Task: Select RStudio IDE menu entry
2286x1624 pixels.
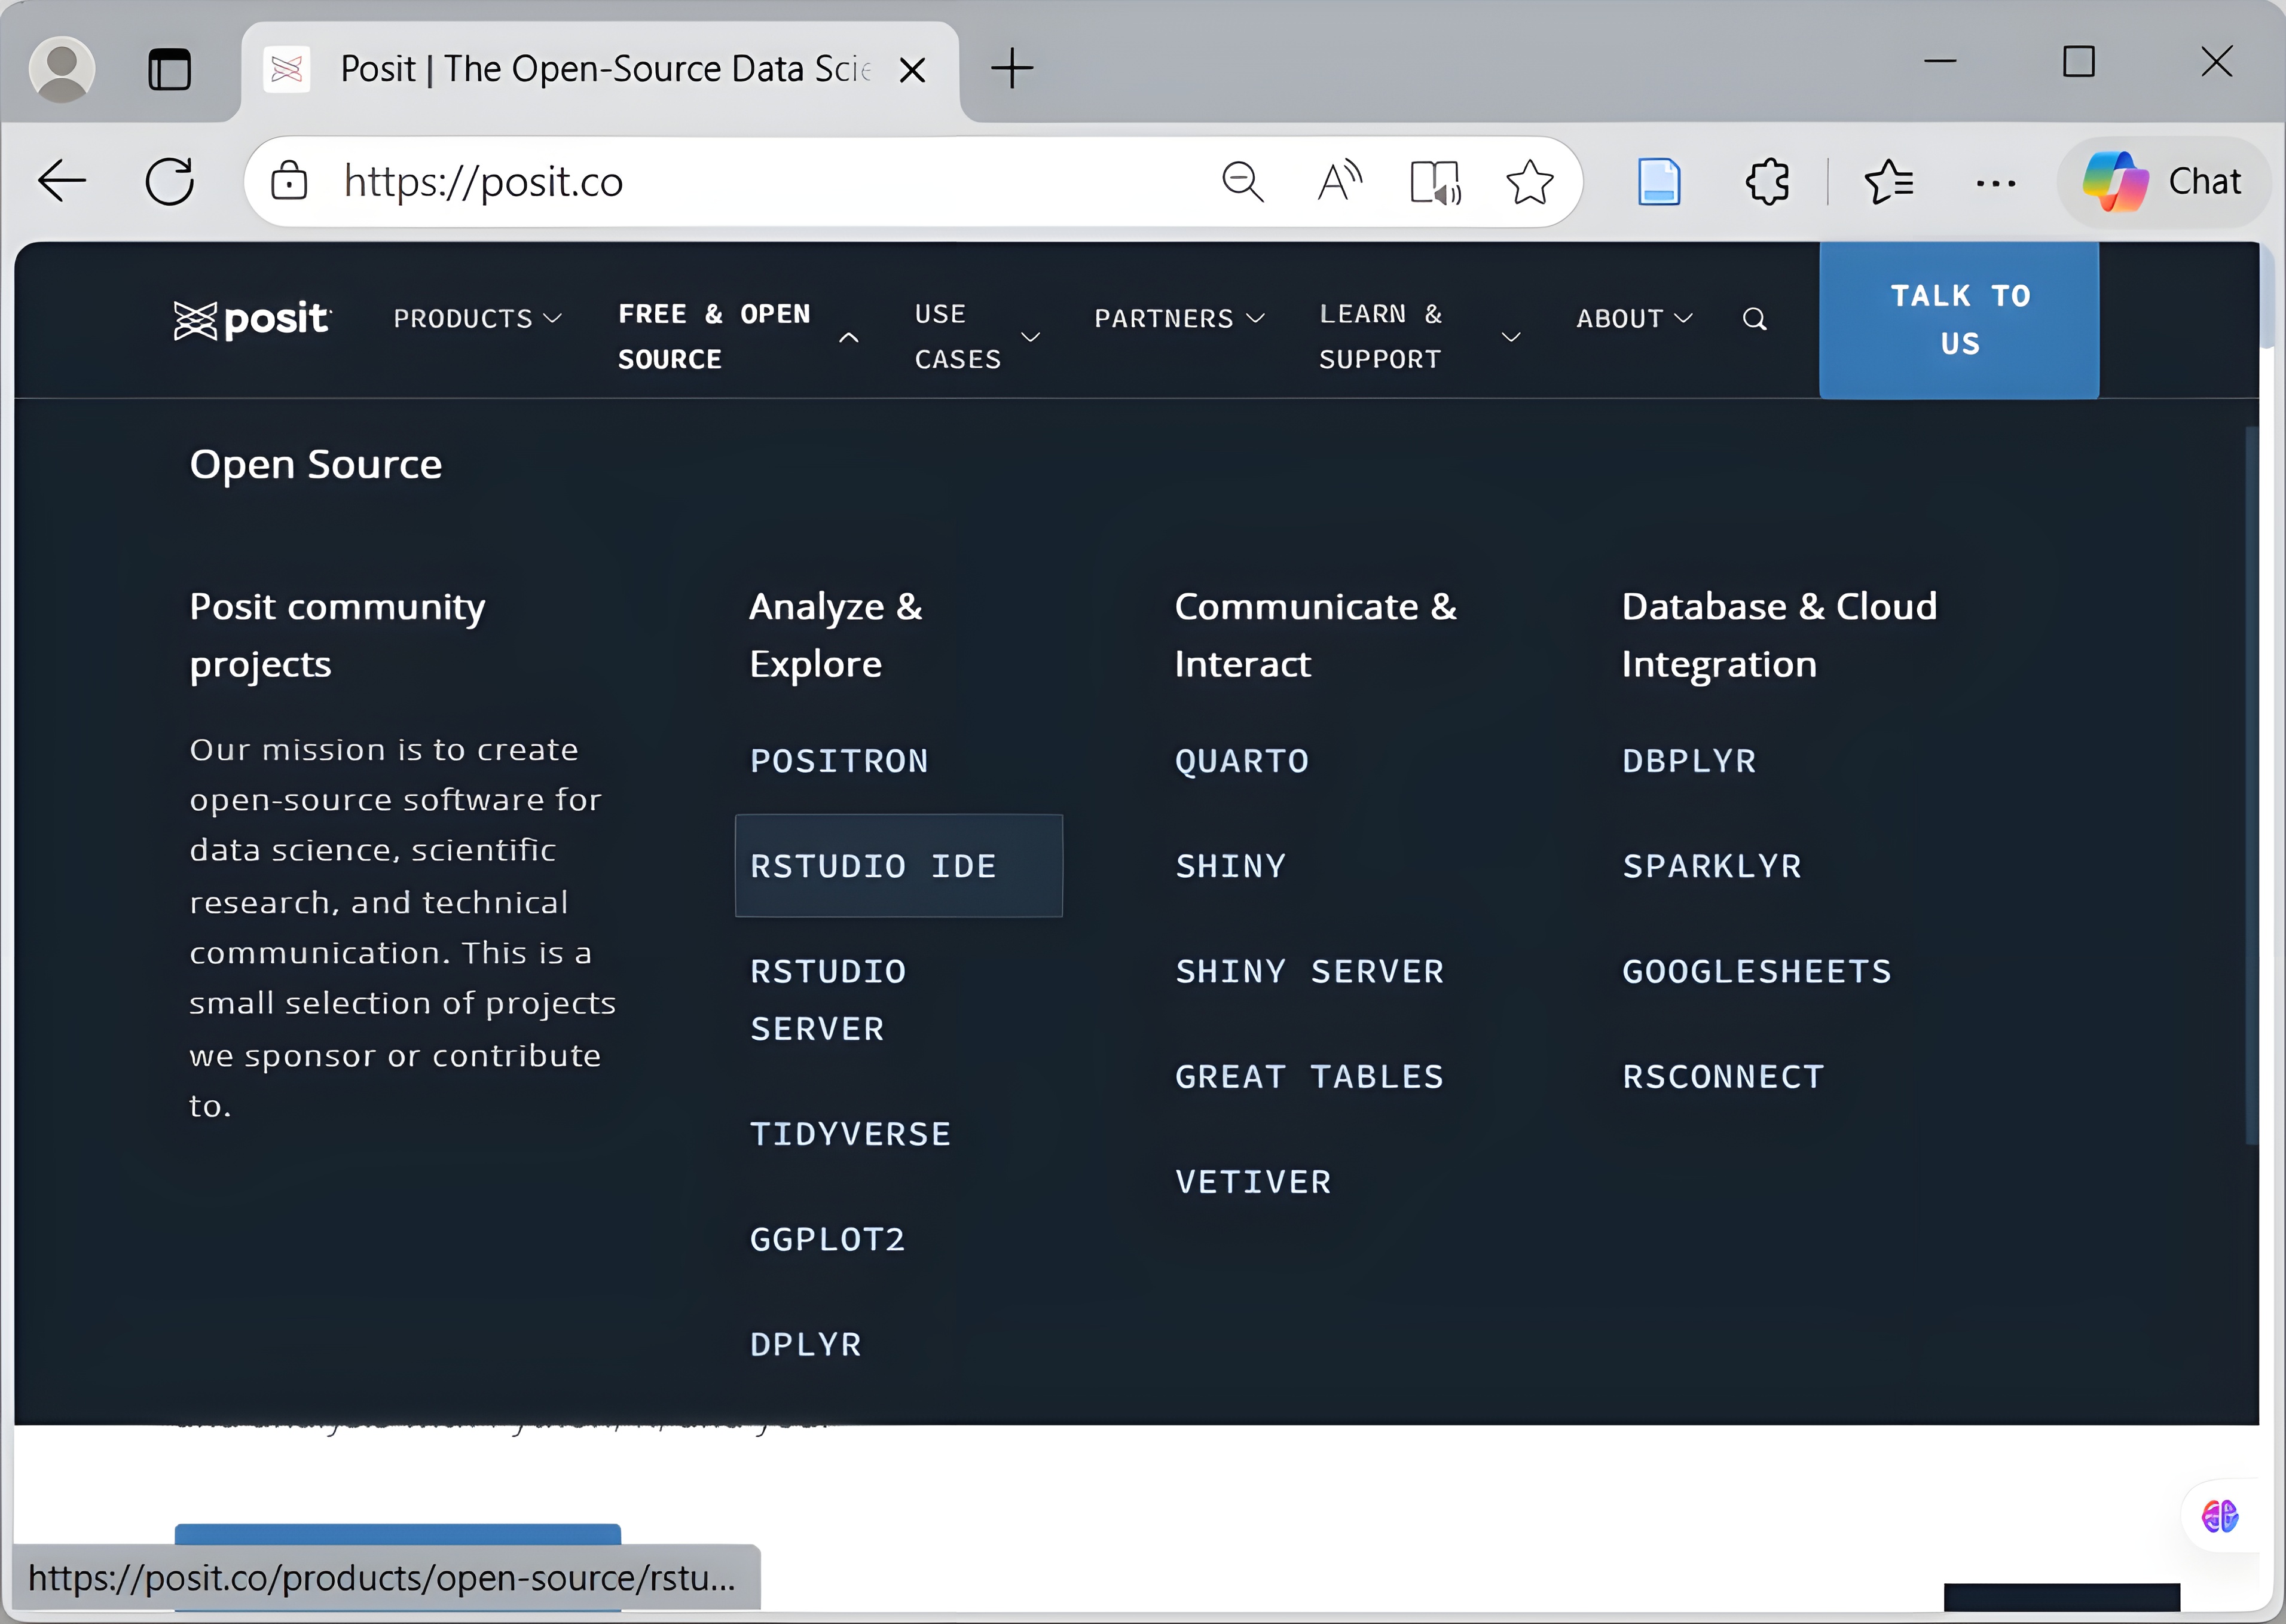Action: (x=873, y=866)
